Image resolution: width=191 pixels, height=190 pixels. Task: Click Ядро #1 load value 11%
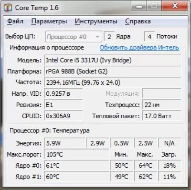(x=170, y=177)
